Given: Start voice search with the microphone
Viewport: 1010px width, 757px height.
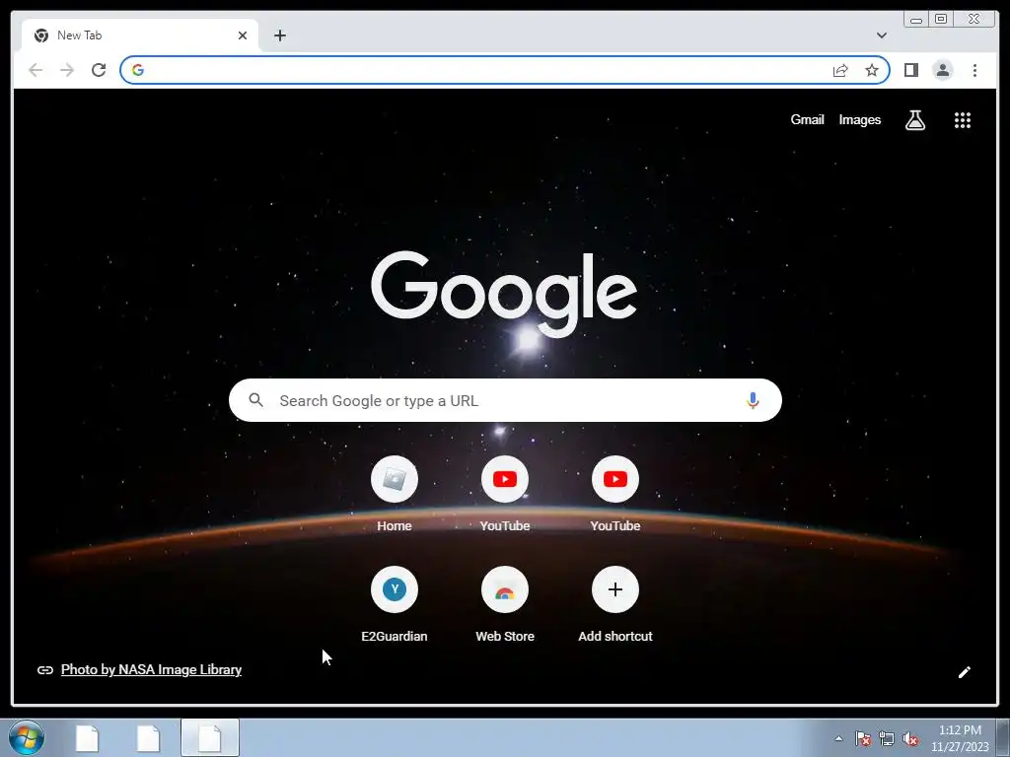Looking at the screenshot, I should tap(753, 400).
